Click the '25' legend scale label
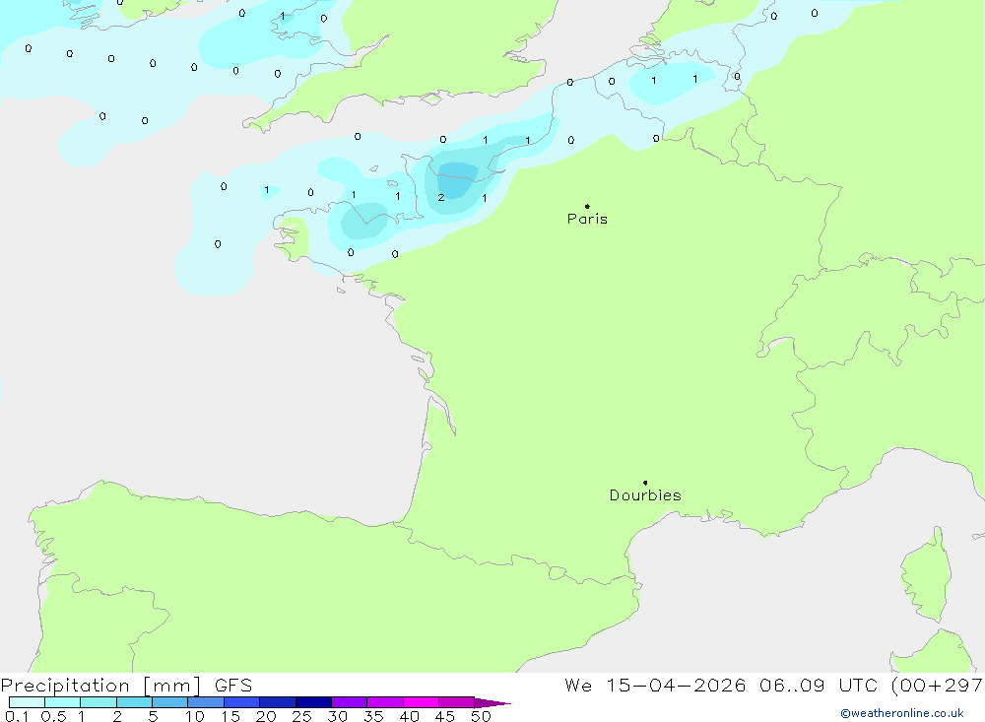985x722 pixels. point(302,716)
